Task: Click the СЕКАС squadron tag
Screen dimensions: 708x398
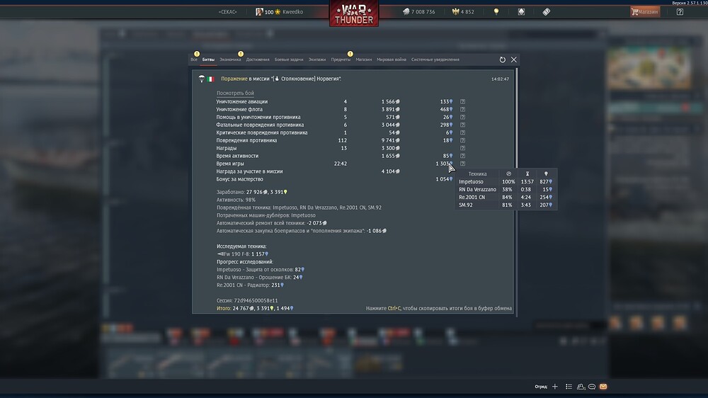Action: click(227, 12)
